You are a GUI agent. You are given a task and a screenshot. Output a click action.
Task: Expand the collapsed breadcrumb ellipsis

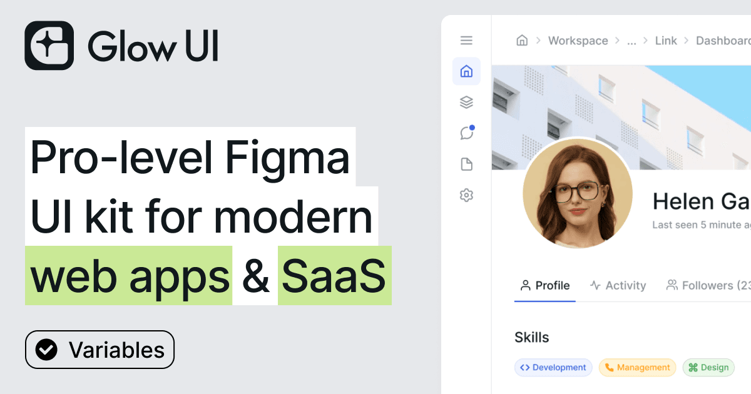631,40
